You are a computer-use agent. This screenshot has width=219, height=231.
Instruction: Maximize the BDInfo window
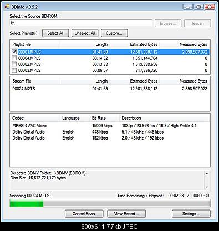(x=198, y=7)
